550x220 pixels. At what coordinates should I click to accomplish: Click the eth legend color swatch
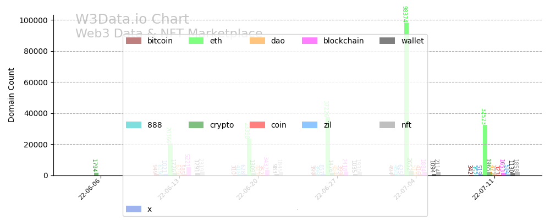(x=196, y=41)
